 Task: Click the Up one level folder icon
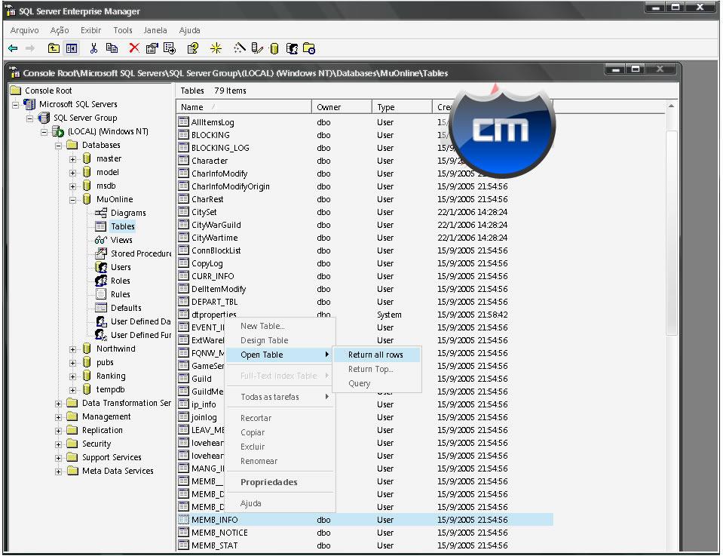pos(54,48)
